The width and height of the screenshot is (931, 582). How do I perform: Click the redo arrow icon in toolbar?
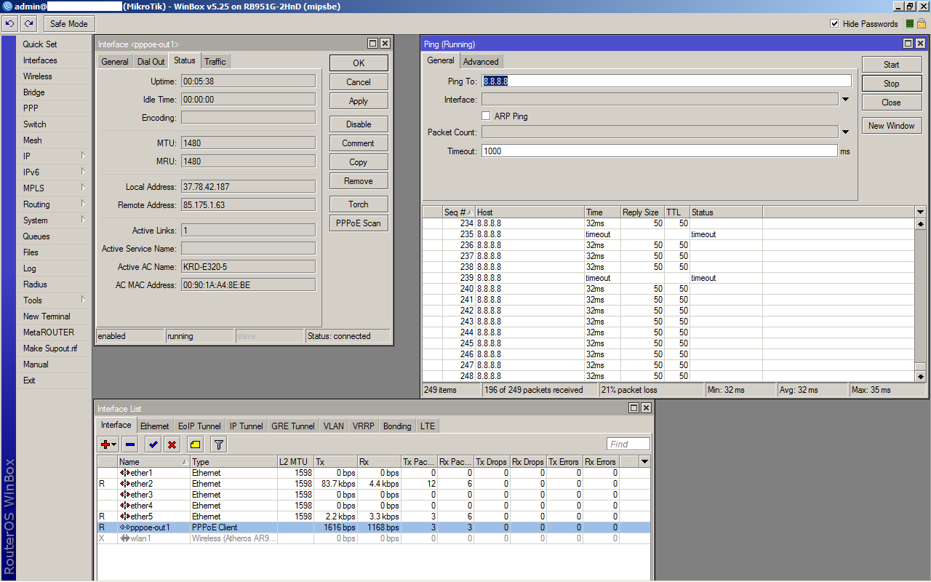click(x=29, y=24)
